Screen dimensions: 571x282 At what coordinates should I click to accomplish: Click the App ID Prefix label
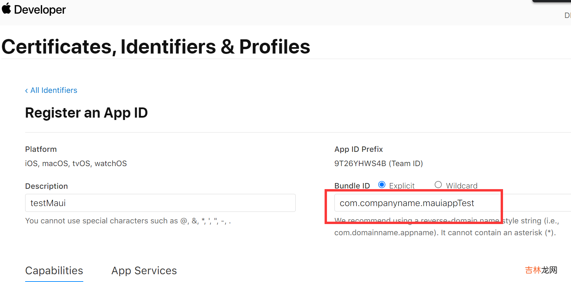click(359, 149)
